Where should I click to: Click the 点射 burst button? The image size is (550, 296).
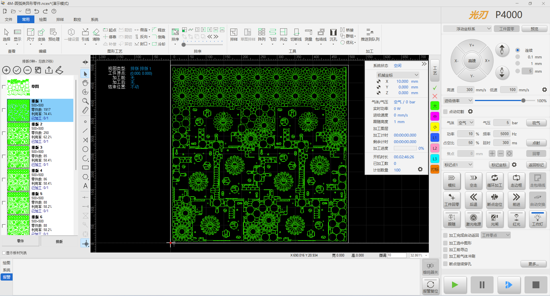tap(536, 143)
